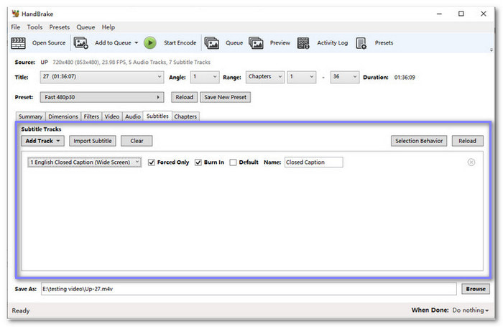Viewport: 503px width, 327px height.
Task: Open the Preset selector Fast 480p30
Action: point(102,97)
